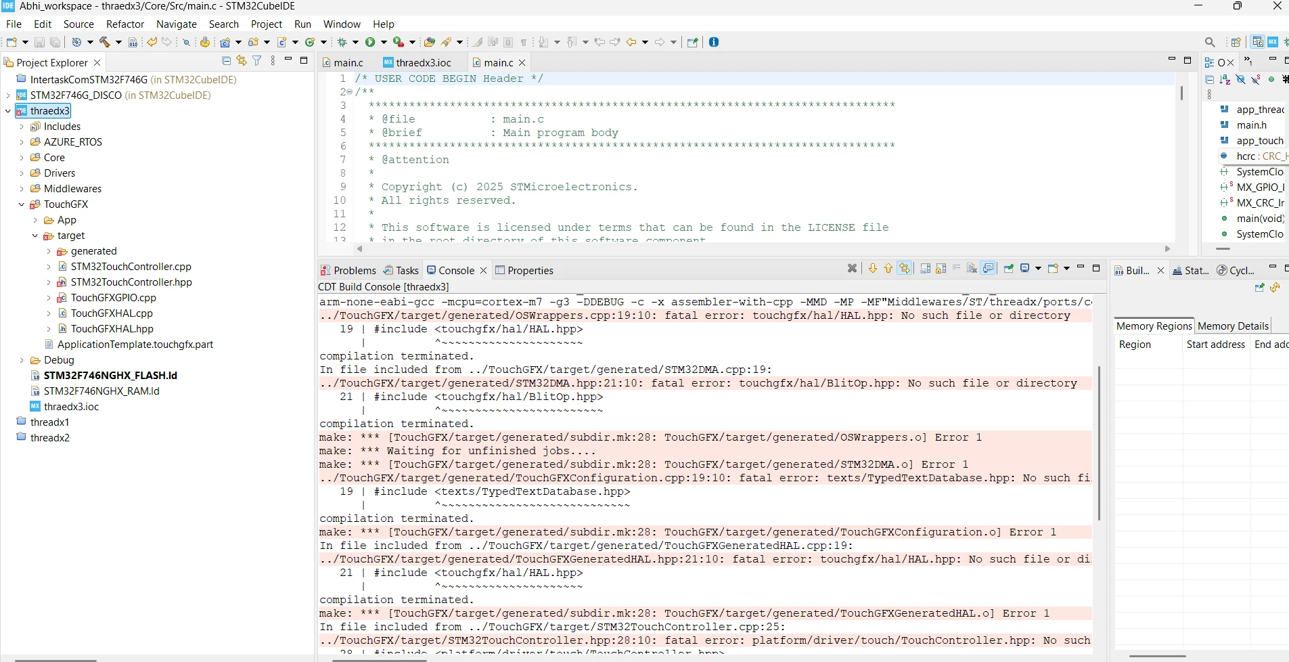This screenshot has width=1289, height=662.
Task: Toggle Pin Console button in console toolbar
Action: pos(1009,268)
